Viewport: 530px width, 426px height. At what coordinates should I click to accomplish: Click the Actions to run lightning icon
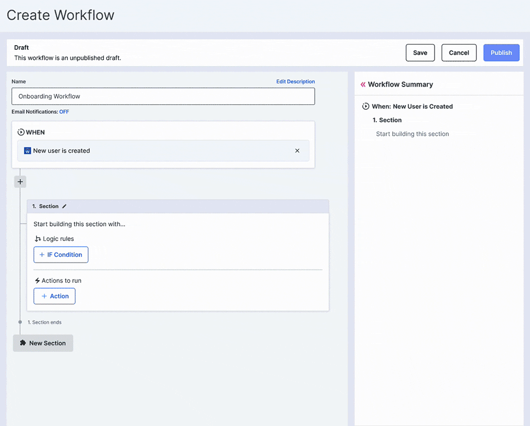tap(37, 281)
